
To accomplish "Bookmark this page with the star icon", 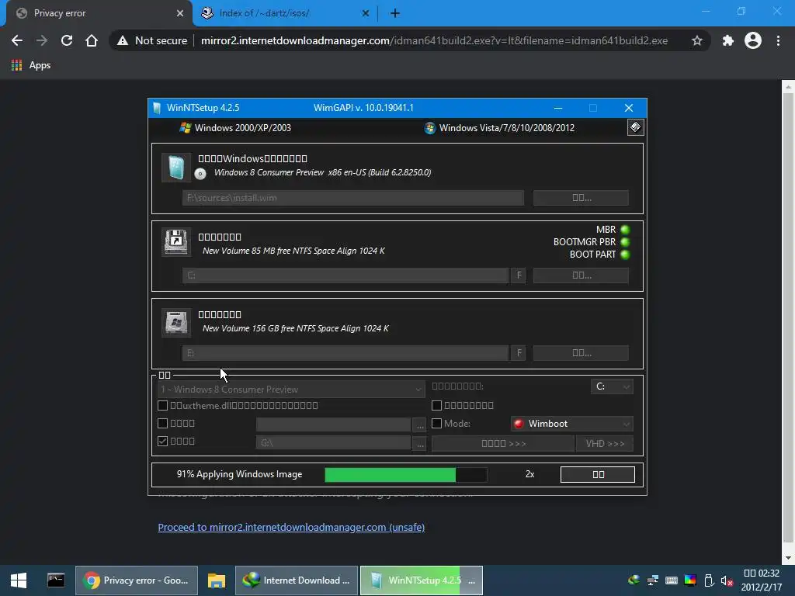I will (x=697, y=40).
